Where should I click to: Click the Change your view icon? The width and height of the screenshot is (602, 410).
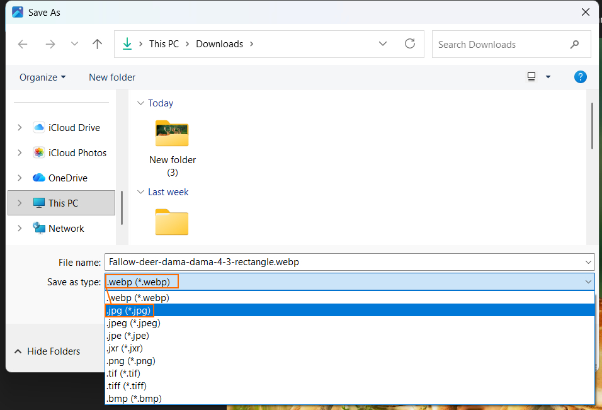530,76
